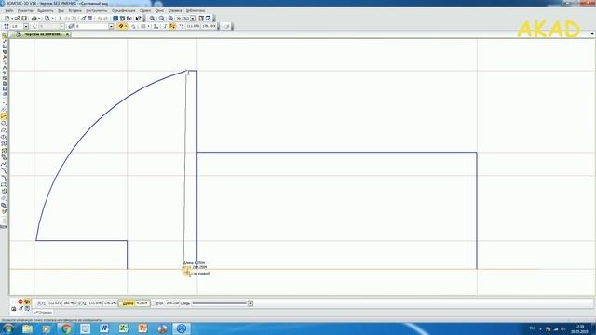Click the highlighted Auto-create object icon near Stop
Screen dimensions: 596x335
pyautogui.click(x=27, y=301)
